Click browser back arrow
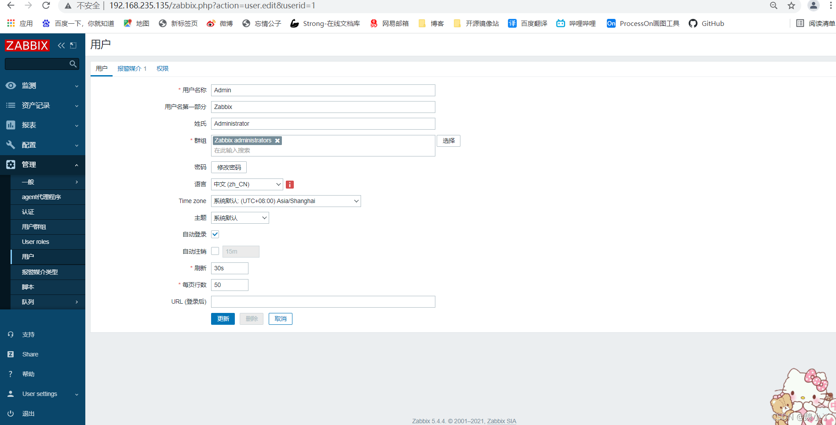 (x=11, y=5)
